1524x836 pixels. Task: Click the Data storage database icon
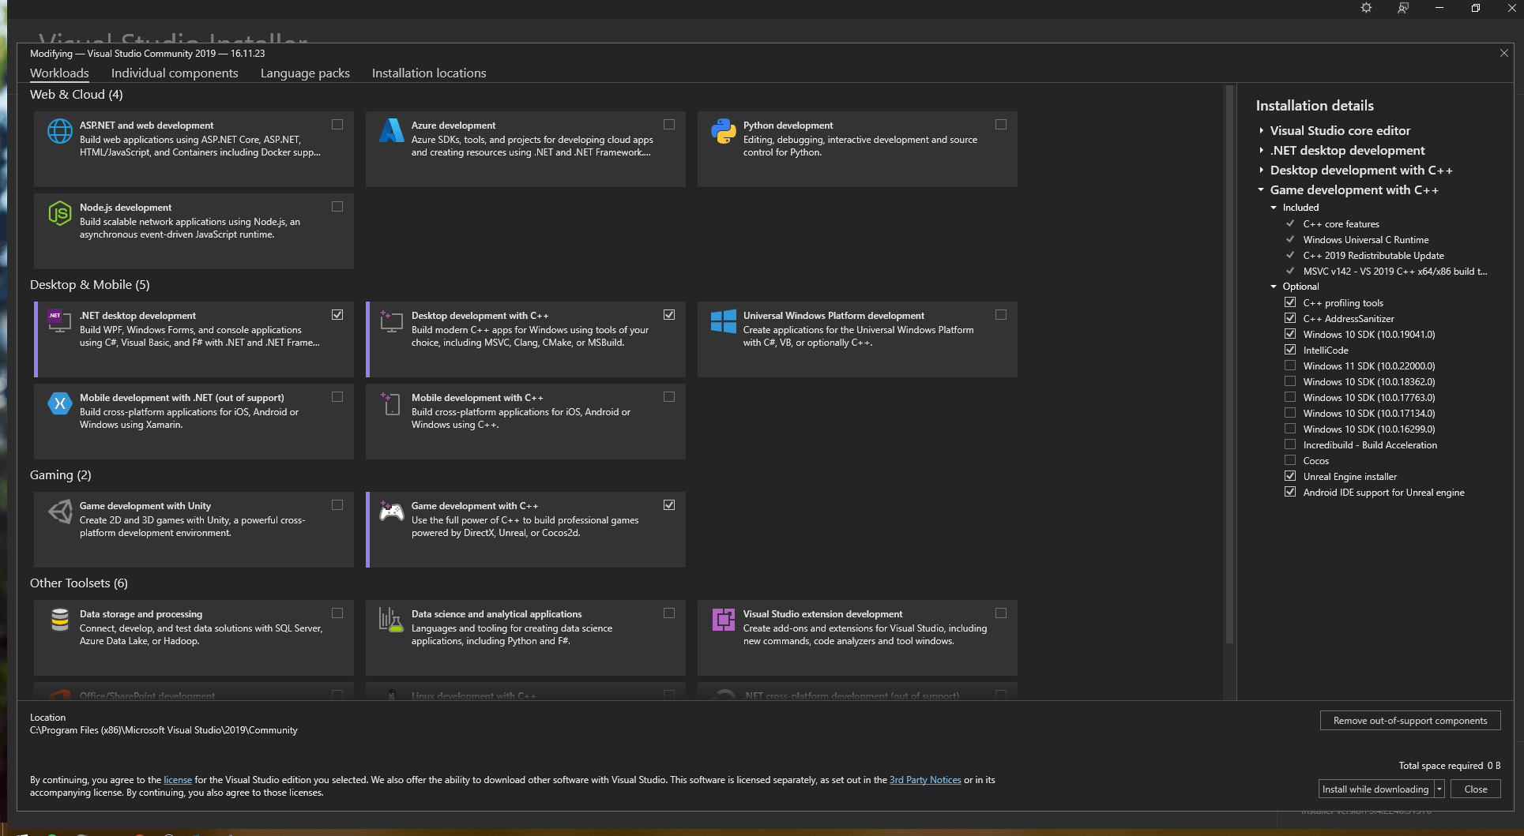(60, 620)
